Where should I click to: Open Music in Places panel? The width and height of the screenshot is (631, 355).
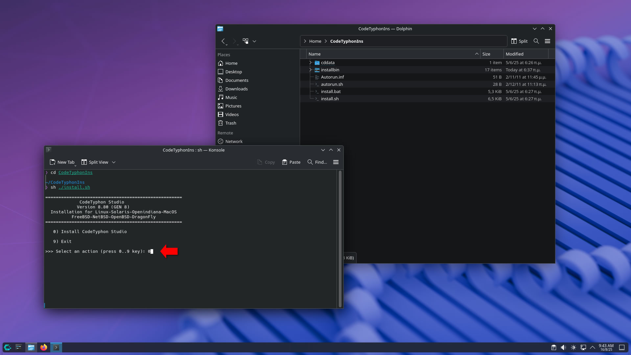point(258,97)
